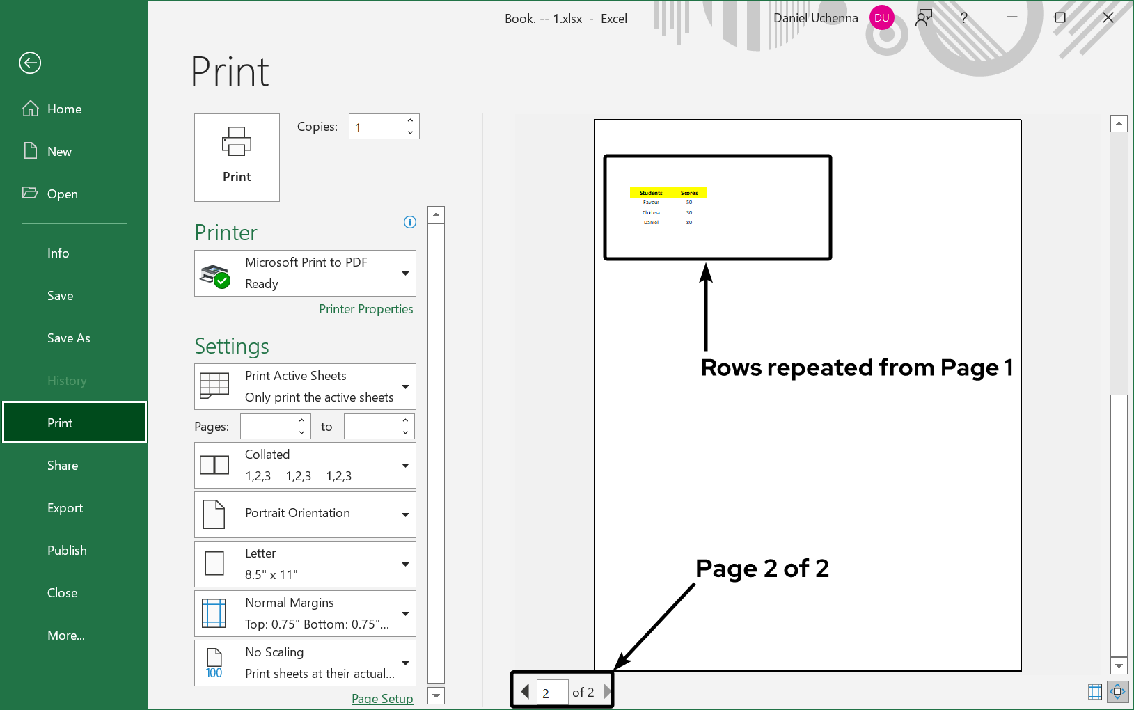The width and height of the screenshot is (1134, 710).
Task: Click the feedback person icon in title bar
Action: (924, 18)
